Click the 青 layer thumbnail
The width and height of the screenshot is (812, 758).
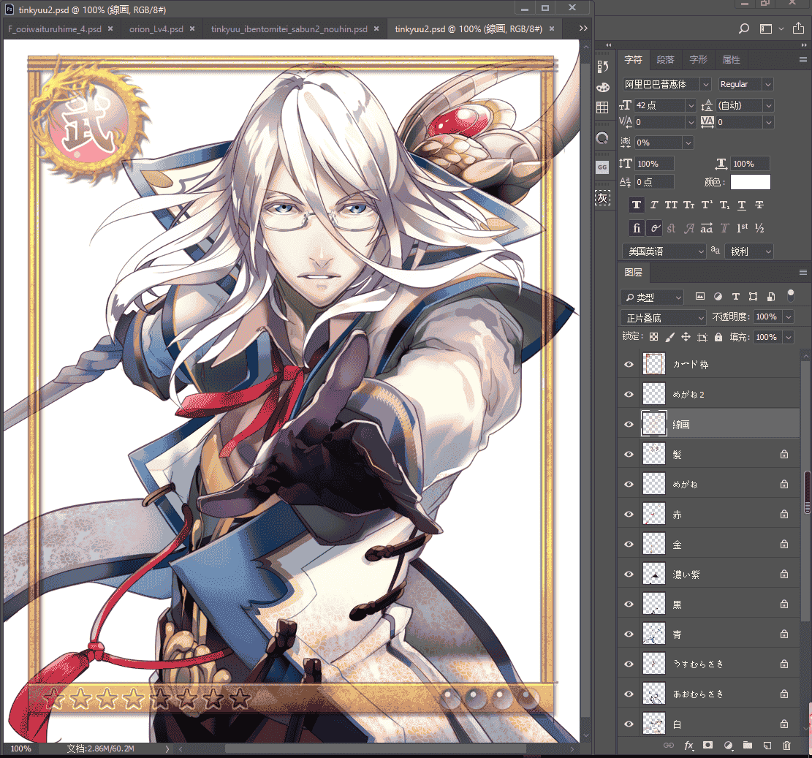[x=653, y=634]
